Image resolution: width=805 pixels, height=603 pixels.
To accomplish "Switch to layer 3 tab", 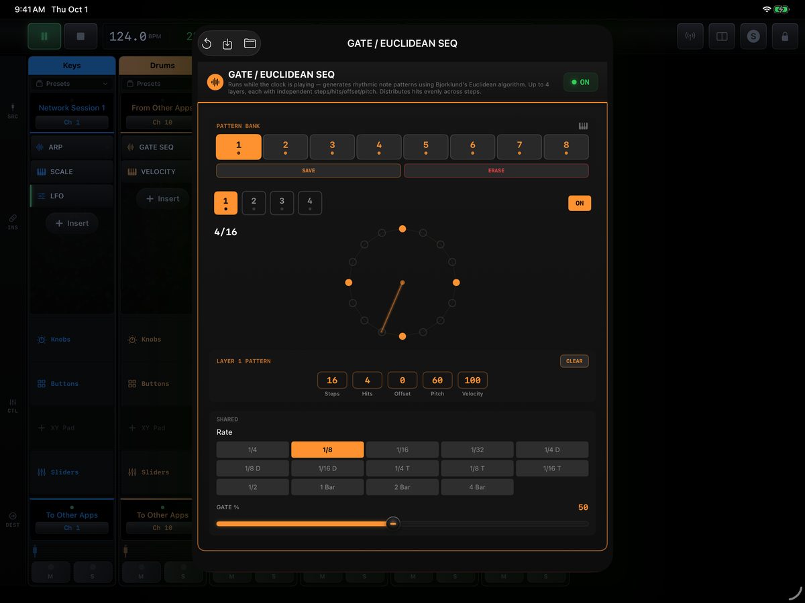I will [282, 203].
